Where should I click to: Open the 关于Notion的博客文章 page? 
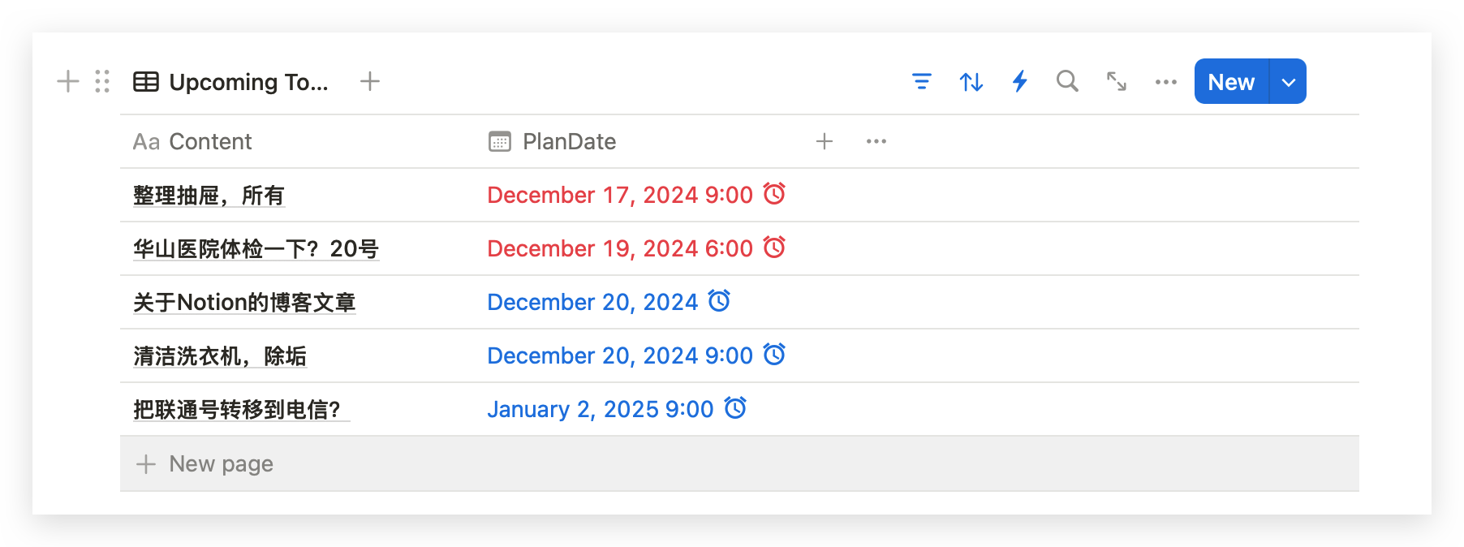(244, 302)
